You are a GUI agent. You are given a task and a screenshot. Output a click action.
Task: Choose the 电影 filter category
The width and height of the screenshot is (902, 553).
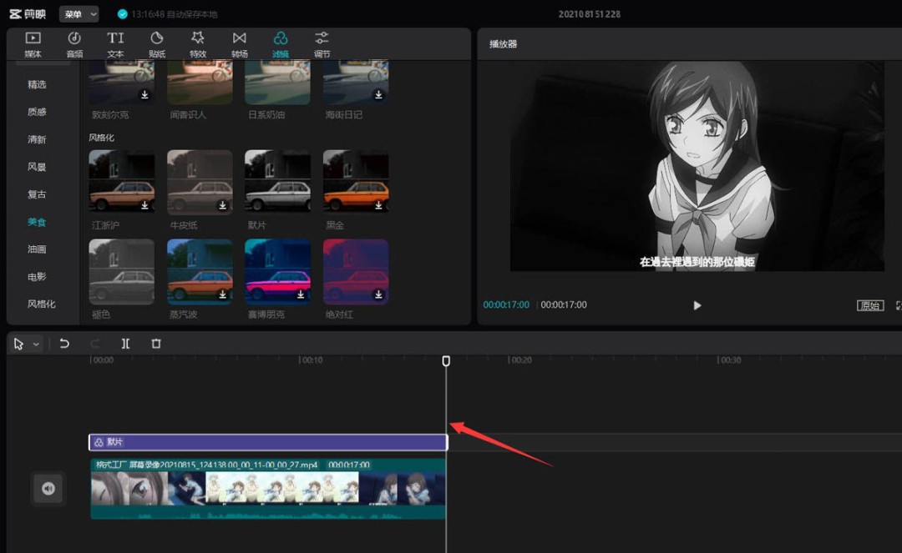click(37, 276)
